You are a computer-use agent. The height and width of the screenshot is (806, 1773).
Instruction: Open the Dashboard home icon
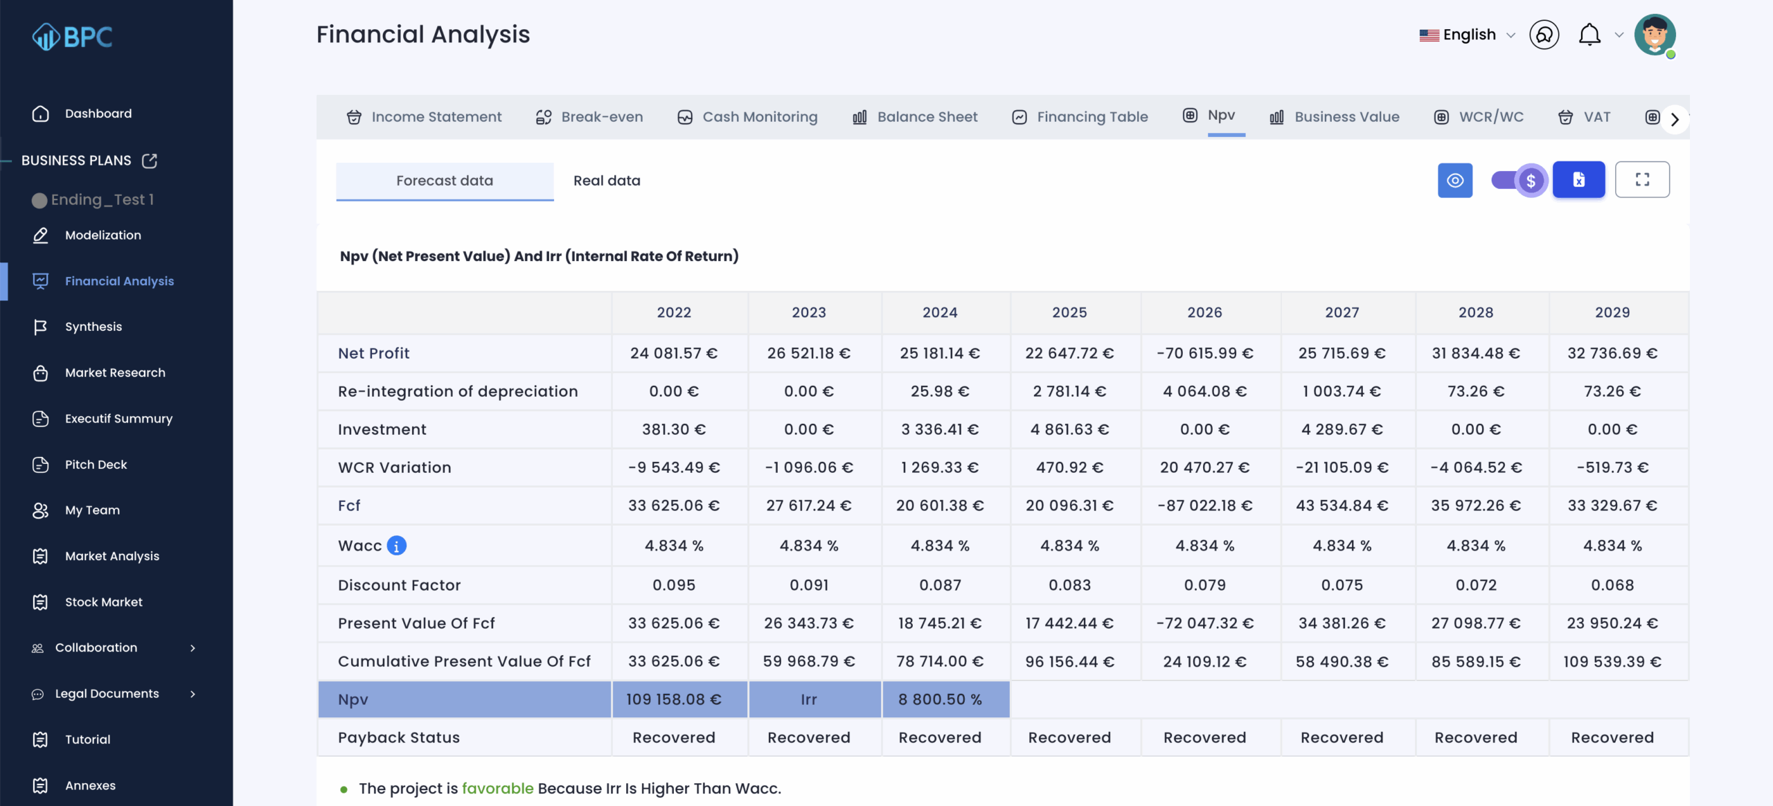click(x=40, y=114)
